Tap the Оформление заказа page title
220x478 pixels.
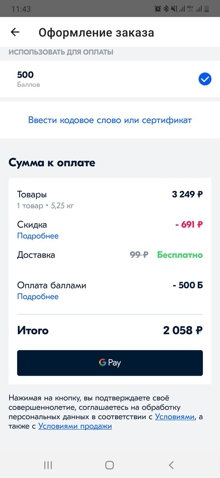click(96, 32)
